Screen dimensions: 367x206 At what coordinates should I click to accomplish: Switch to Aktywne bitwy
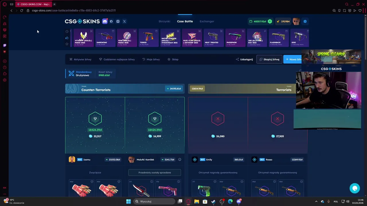pos(80,59)
